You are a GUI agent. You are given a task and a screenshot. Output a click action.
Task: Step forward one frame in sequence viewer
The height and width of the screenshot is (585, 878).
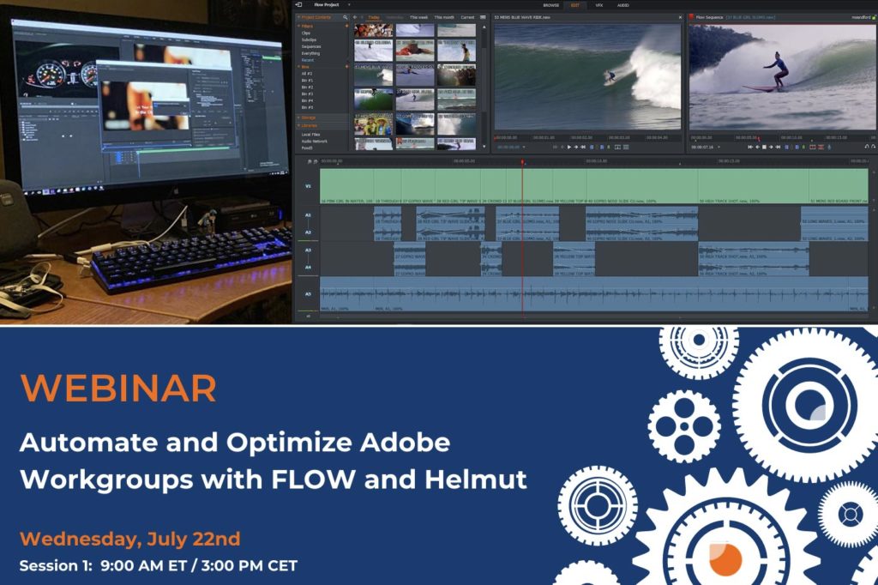click(771, 148)
